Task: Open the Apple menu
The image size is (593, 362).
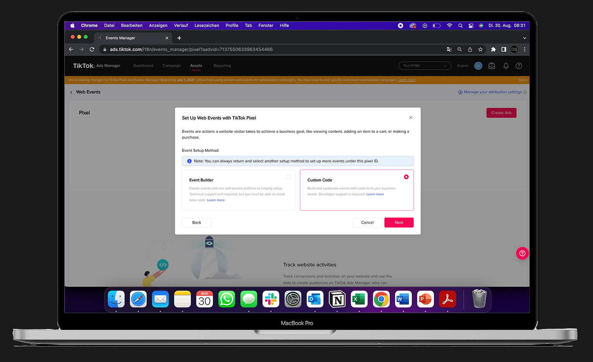Action: (x=72, y=26)
